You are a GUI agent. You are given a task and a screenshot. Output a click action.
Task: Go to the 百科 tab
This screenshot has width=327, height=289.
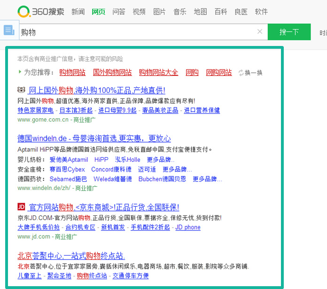point(220,12)
